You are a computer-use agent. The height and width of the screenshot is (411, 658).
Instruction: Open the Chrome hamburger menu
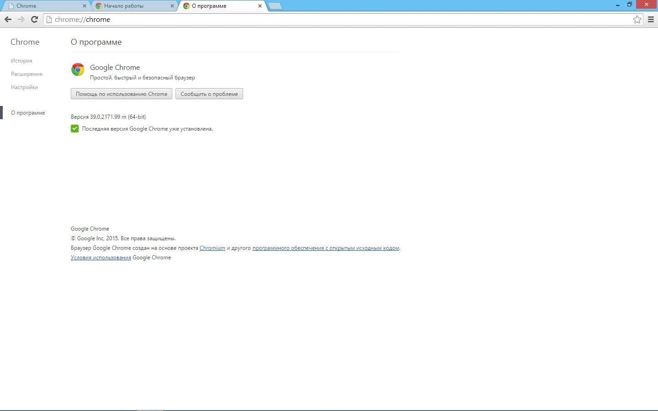pyautogui.click(x=651, y=19)
